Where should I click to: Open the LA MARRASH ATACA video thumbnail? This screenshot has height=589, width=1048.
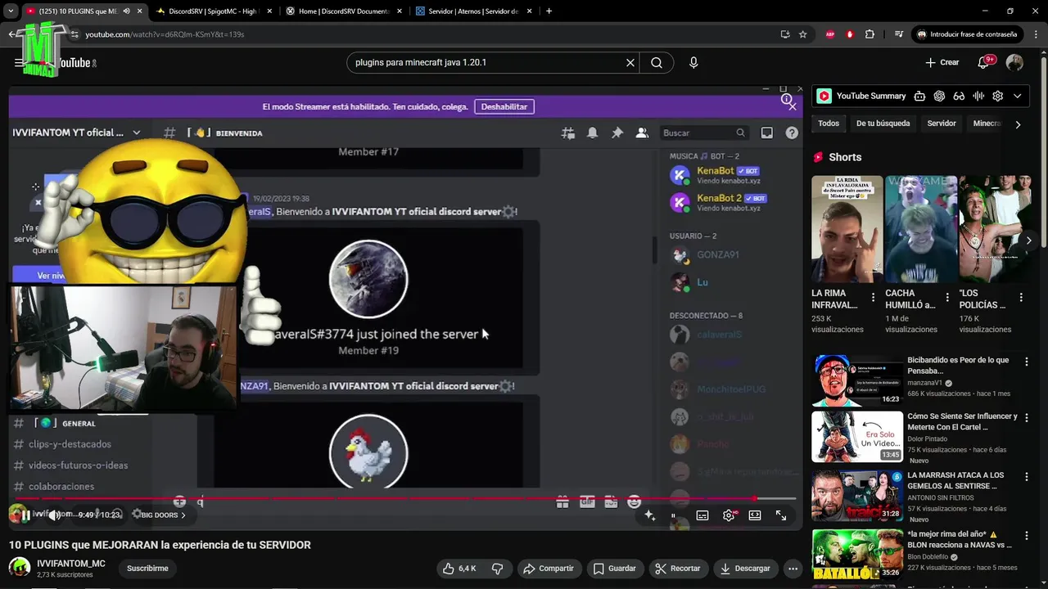coord(857,496)
